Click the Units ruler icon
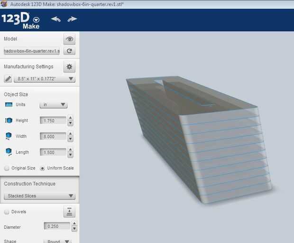The width and height of the screenshot is (294, 243). 9,105
